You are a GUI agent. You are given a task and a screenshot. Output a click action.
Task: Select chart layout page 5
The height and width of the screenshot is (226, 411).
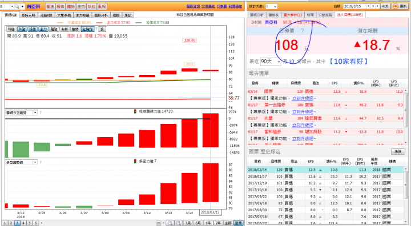(29, 223)
